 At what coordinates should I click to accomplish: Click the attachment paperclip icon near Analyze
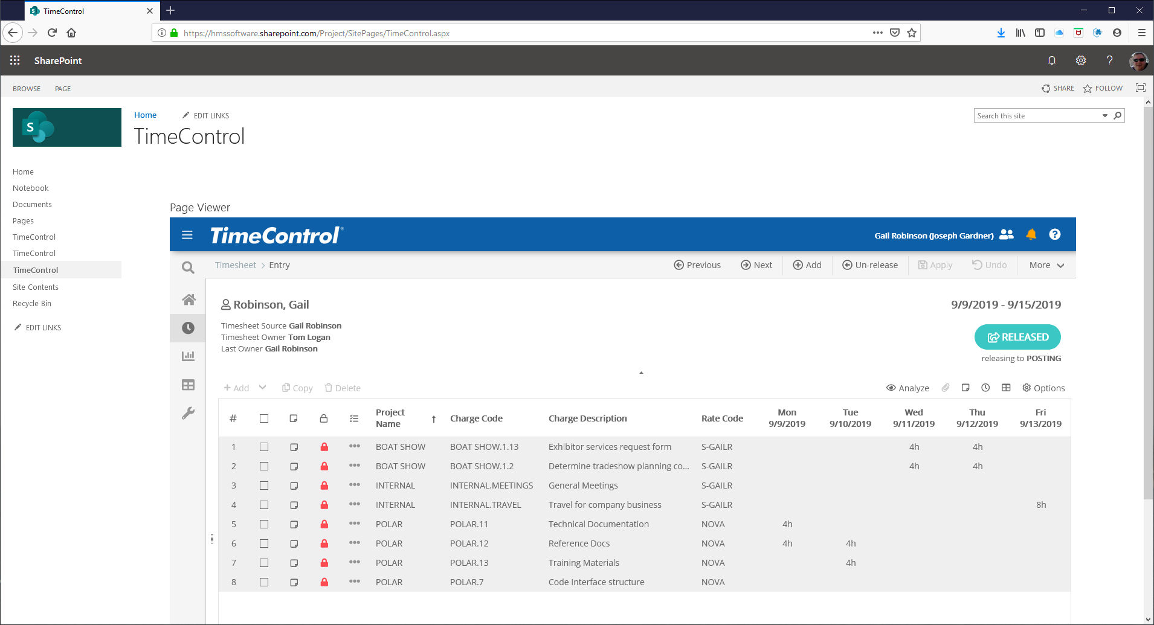coord(946,388)
